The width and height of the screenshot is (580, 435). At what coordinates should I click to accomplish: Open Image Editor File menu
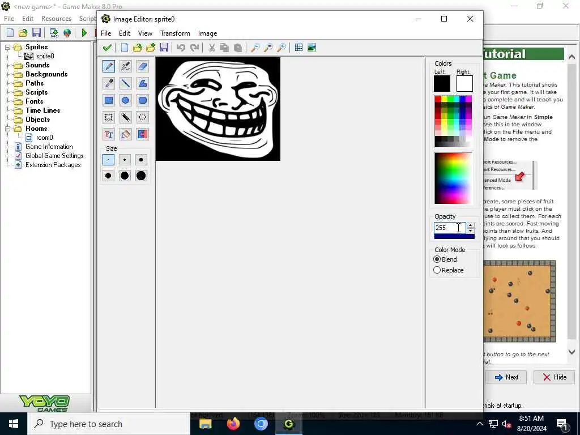(x=106, y=33)
